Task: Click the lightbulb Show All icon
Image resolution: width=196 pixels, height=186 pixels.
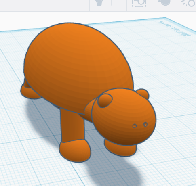Action: (x=99, y=2)
